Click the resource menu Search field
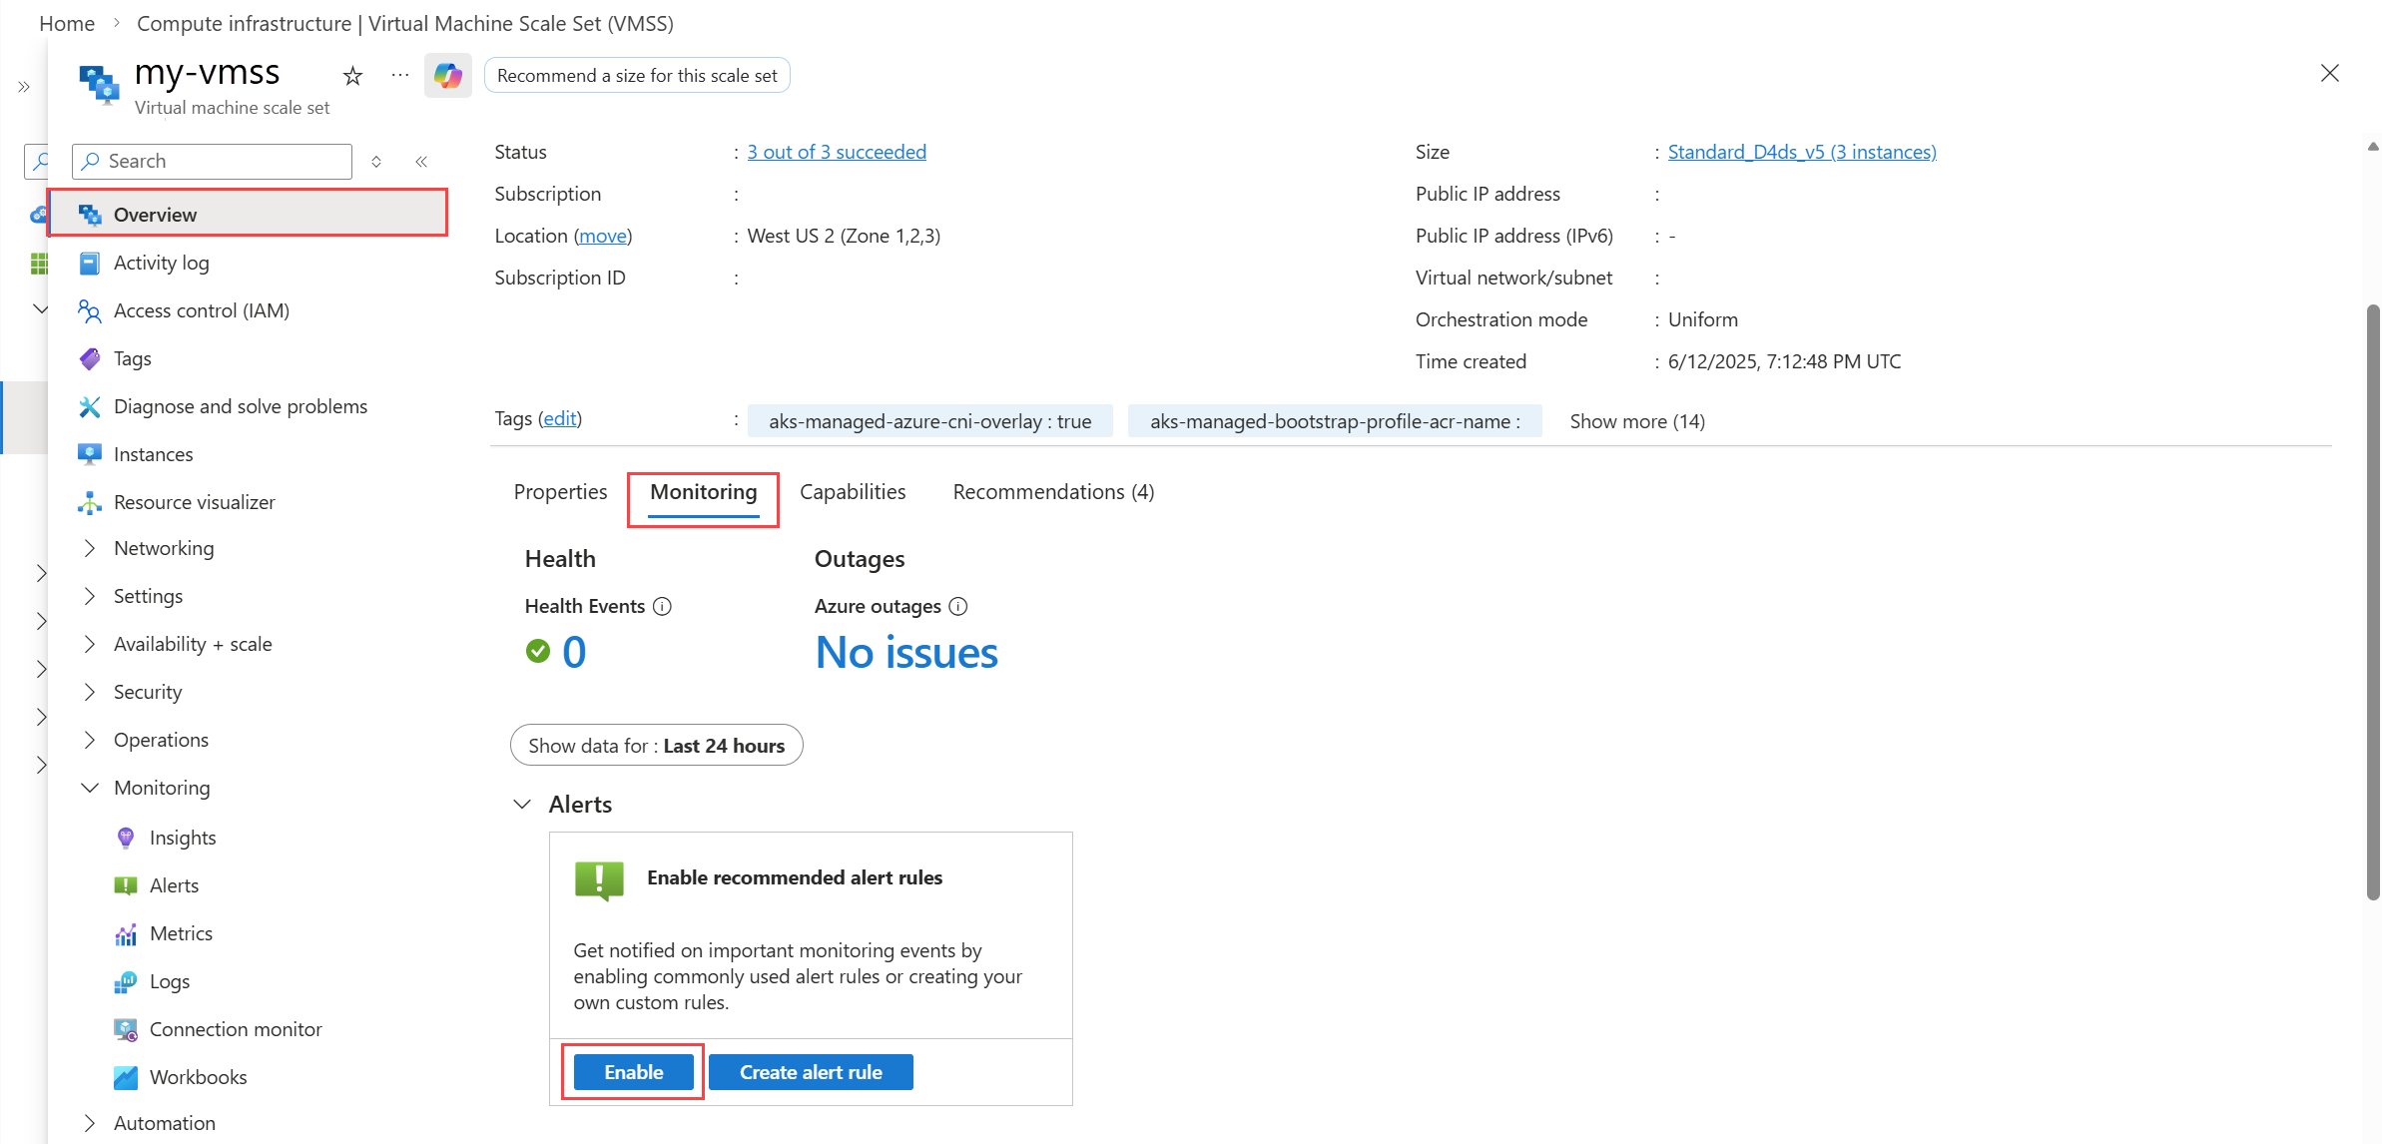Screen dimensions: 2382x1144 click(x=213, y=162)
